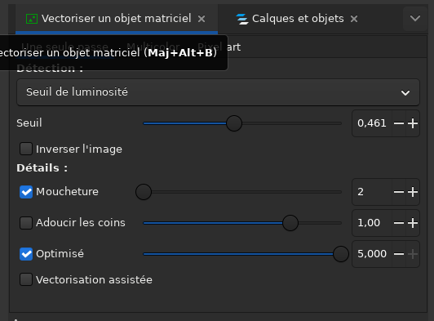The height and width of the screenshot is (321, 434).
Task: Increase the Seuil value with plus
Action: (413, 123)
